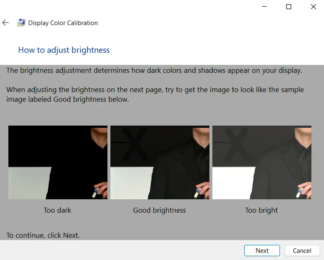Select the Too bright sample image

click(262, 162)
